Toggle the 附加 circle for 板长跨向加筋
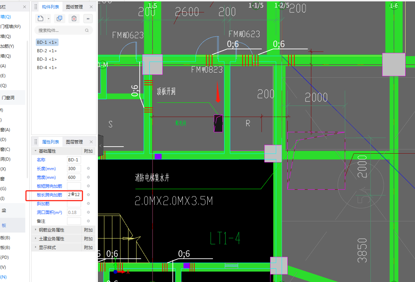Image resolution: width=415 pixels, height=282 pixels. (x=88, y=195)
